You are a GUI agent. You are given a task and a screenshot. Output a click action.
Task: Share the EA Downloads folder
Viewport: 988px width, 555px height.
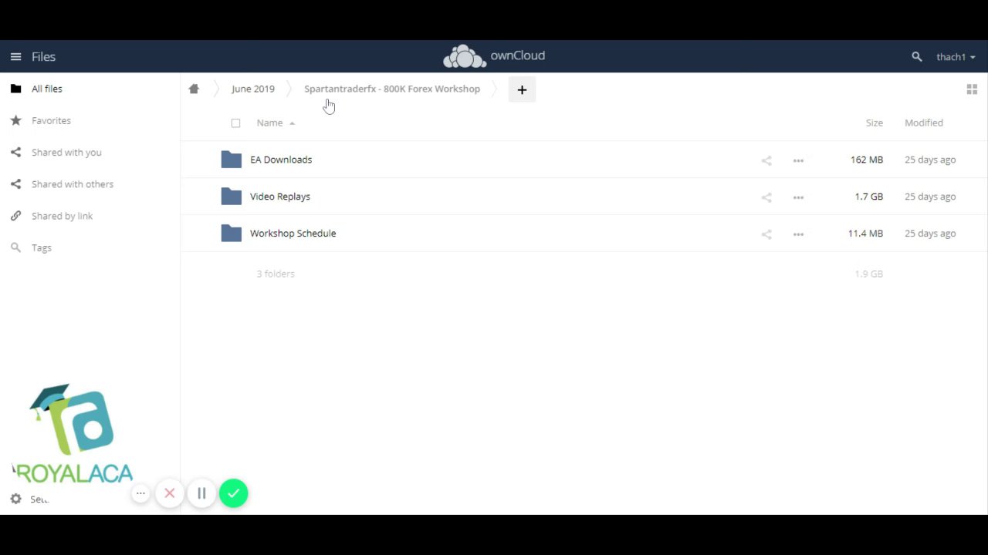click(x=766, y=160)
